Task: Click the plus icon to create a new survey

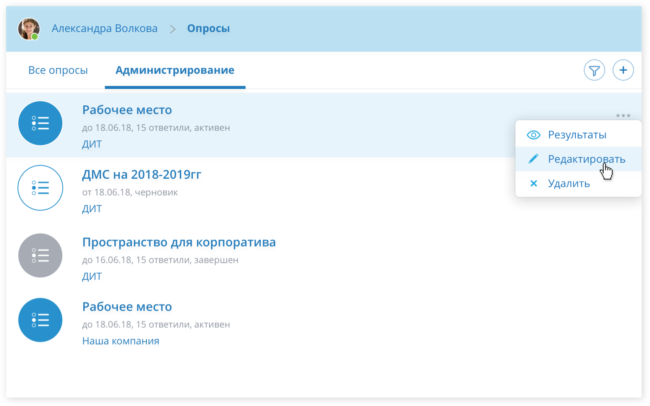Action: [x=623, y=70]
